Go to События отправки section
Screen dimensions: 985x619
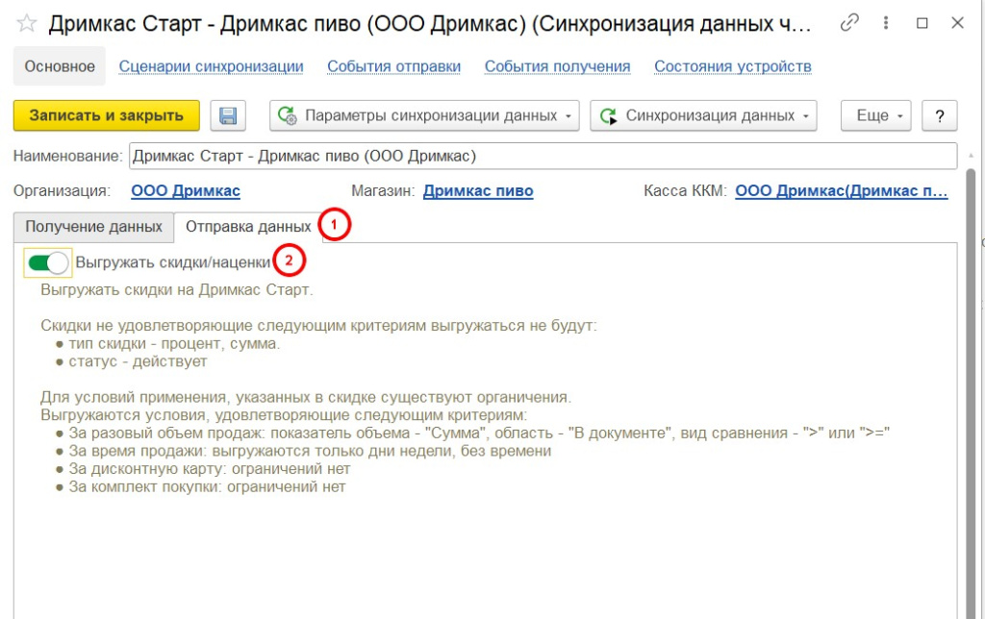click(393, 66)
